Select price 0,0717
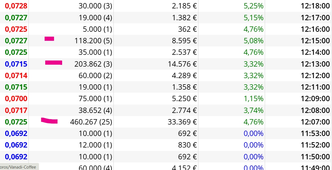The image size is (332, 170). [16, 110]
